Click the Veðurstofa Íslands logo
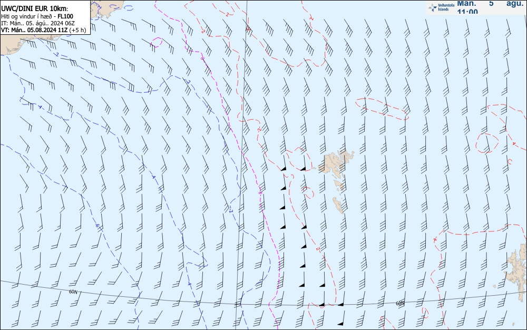The width and height of the screenshot is (527, 330). pyautogui.click(x=441, y=7)
